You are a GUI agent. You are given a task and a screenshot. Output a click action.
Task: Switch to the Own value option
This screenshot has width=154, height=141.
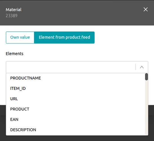pos(20,38)
